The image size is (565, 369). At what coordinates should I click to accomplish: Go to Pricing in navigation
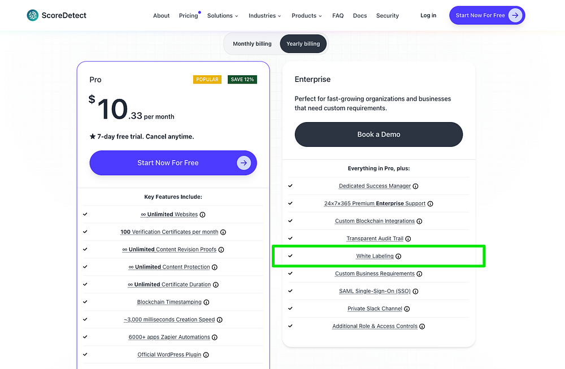tap(189, 15)
